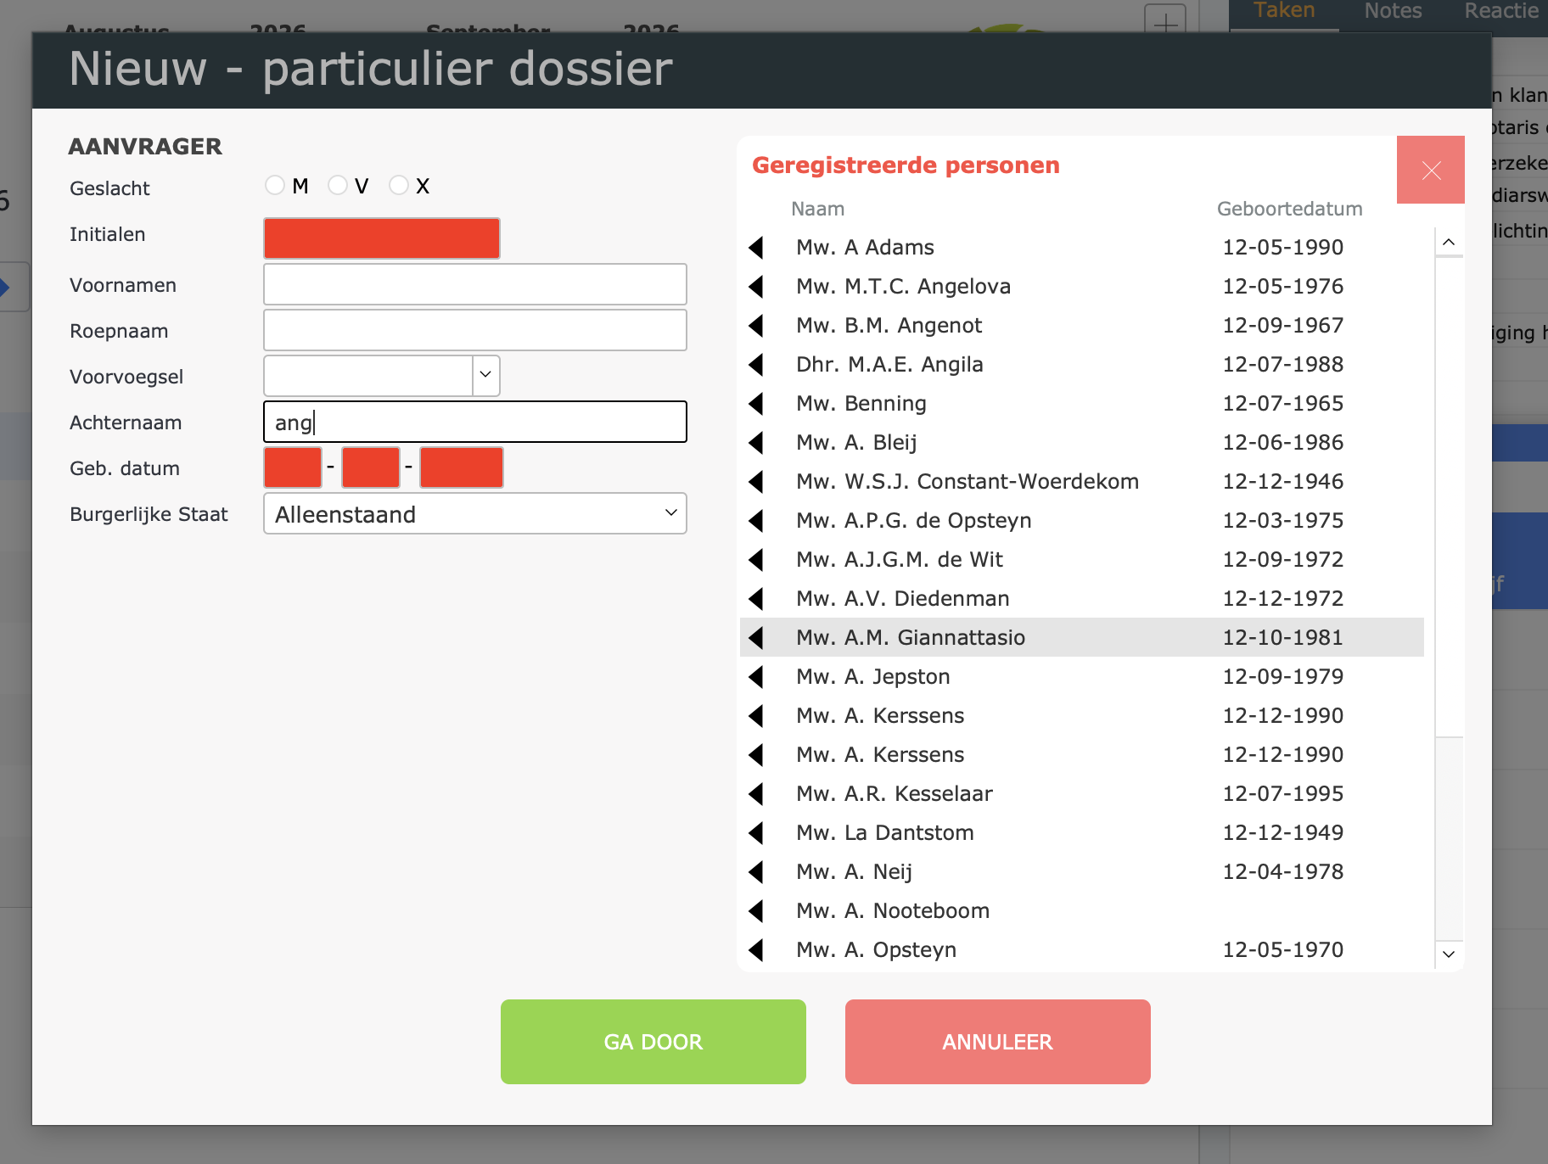Click the birth date year field

tap(462, 467)
